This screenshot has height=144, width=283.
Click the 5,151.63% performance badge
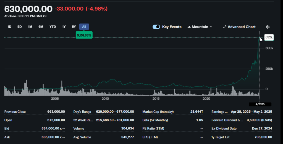84,35
